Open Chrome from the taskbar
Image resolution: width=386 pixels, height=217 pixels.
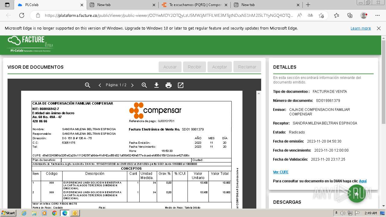[54, 213]
